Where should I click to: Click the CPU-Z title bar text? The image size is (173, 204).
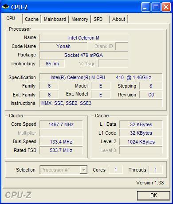point(19,7)
